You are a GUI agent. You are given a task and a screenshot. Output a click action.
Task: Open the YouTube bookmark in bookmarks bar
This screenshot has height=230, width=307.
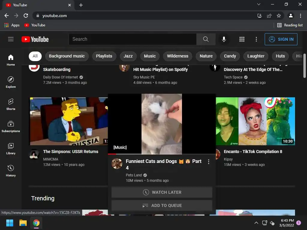point(35,25)
